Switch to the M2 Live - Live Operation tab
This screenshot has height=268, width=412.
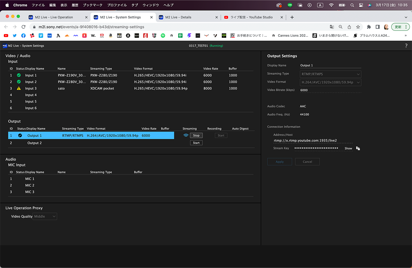tap(54, 17)
